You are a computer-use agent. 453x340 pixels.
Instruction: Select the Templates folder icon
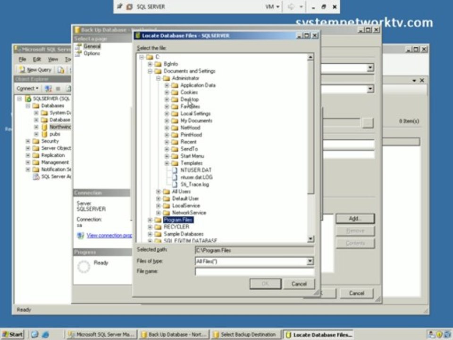click(x=175, y=163)
